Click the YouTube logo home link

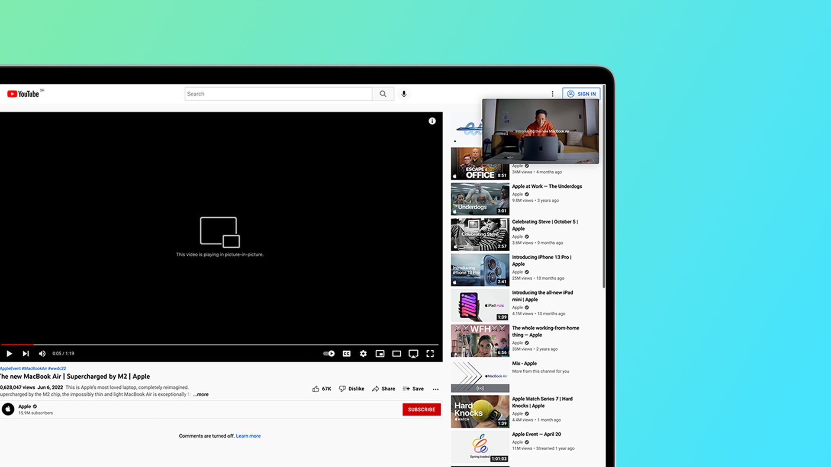pos(24,94)
